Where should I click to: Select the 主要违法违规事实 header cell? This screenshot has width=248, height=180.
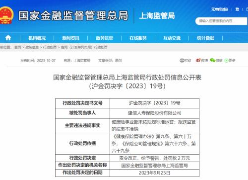click(x=82, y=126)
